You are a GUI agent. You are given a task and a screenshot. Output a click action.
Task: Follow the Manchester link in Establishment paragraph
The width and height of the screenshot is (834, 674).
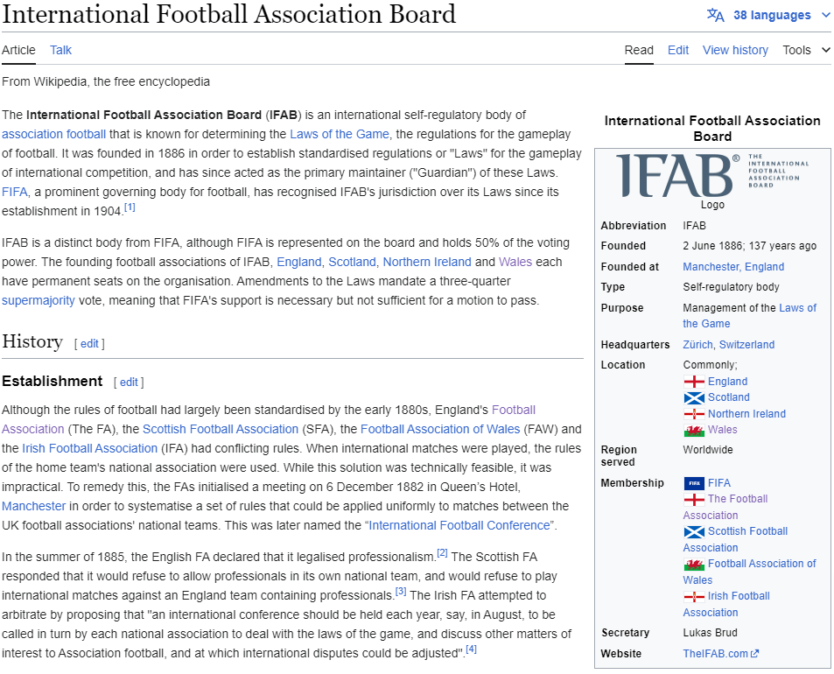tap(33, 506)
